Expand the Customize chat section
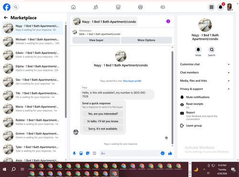This screenshot has width=239, height=177. (205, 64)
